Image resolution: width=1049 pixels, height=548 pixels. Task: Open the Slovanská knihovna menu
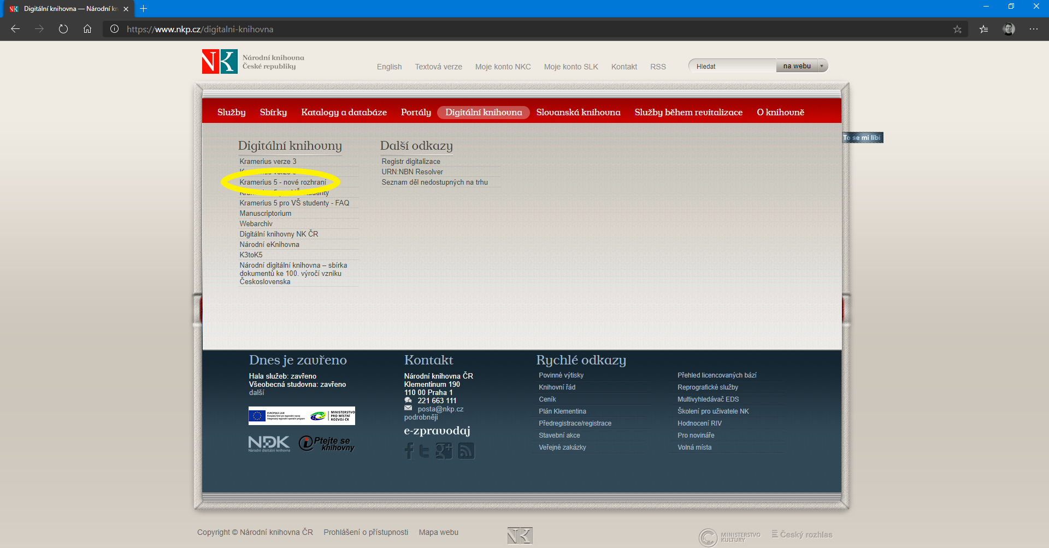(578, 113)
